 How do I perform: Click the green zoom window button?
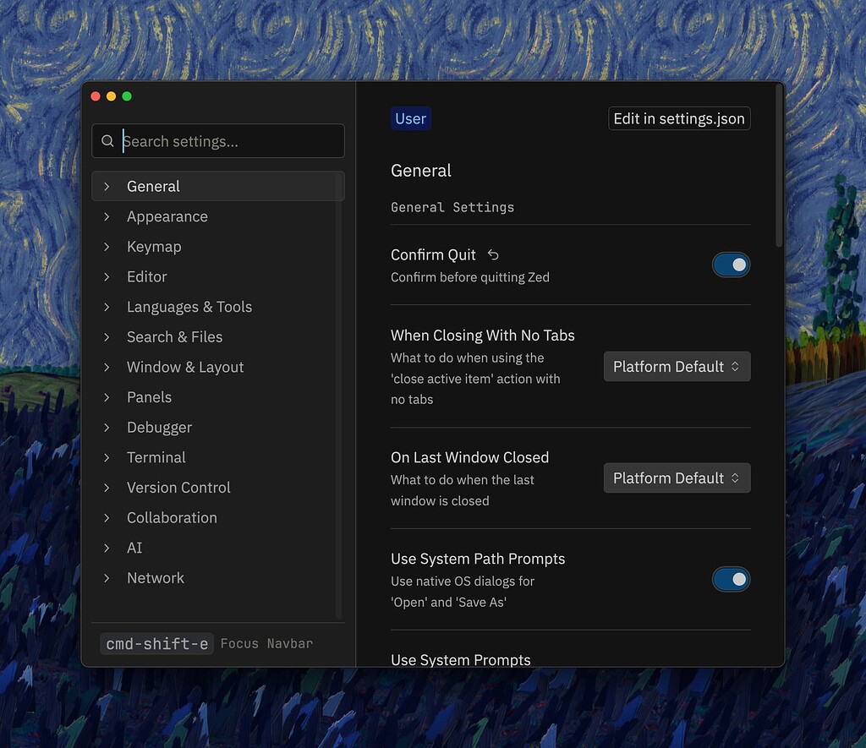point(127,96)
